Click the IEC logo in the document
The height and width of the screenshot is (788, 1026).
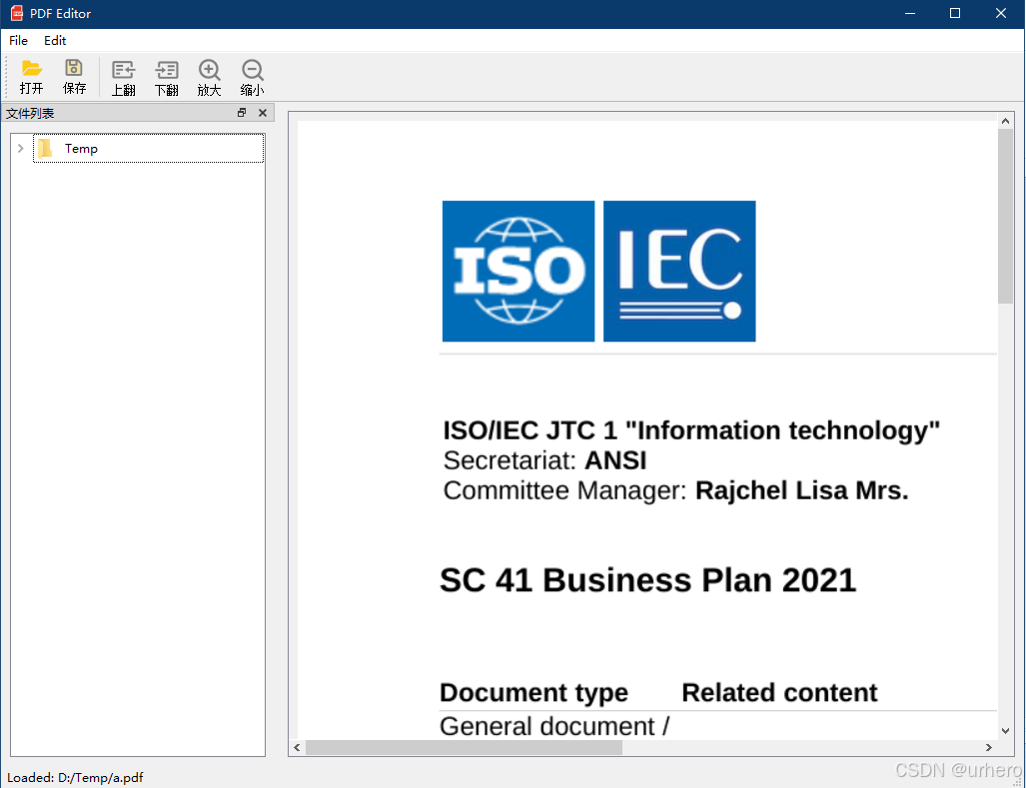679,271
